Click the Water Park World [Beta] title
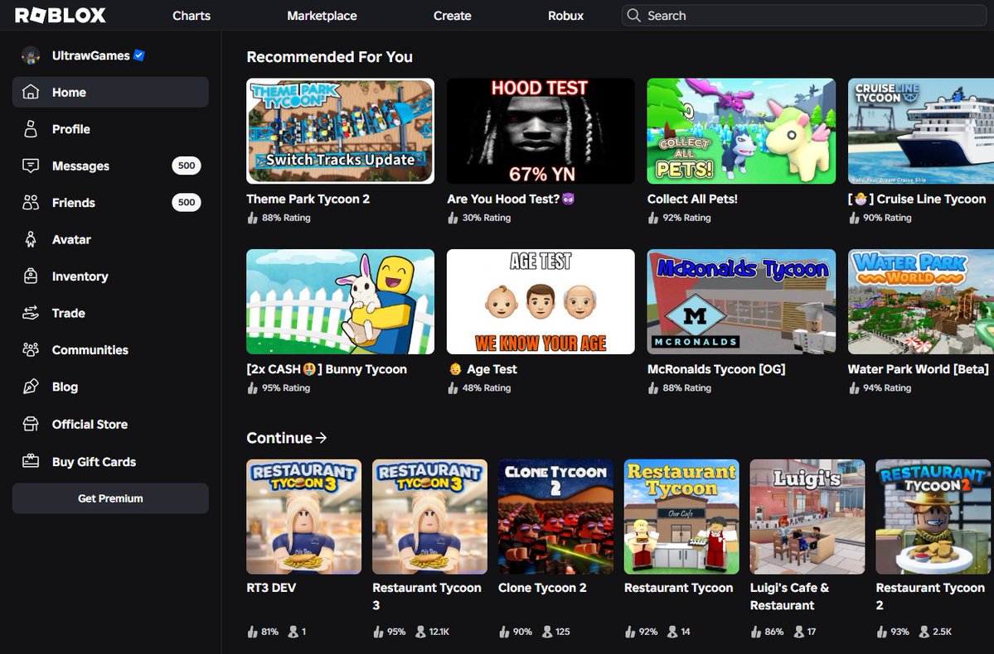Viewport: 994px width, 654px height. tap(918, 369)
